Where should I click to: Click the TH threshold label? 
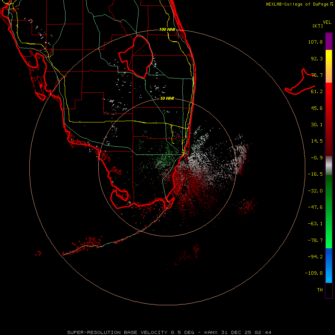tap(320, 290)
